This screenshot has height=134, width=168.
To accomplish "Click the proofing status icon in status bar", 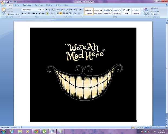I will coord(21,127).
